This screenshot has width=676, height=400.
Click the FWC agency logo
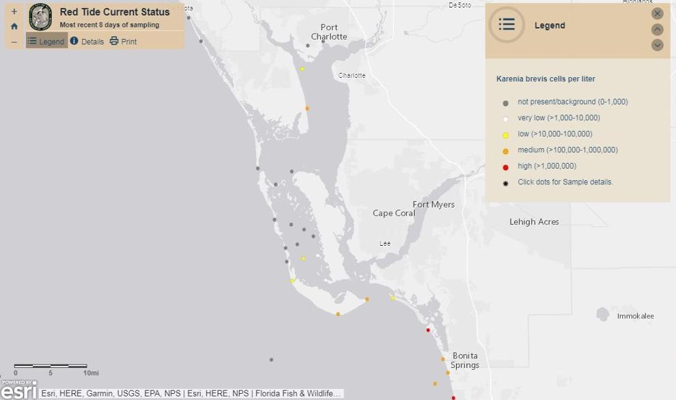[x=40, y=17]
